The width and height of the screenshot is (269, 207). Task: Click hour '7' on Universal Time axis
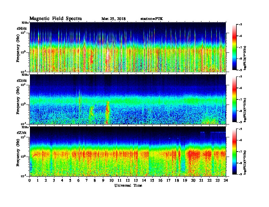(x=87, y=181)
